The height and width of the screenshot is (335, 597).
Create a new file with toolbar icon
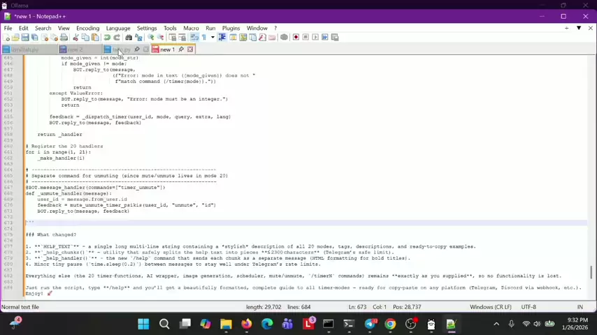coord(6,37)
